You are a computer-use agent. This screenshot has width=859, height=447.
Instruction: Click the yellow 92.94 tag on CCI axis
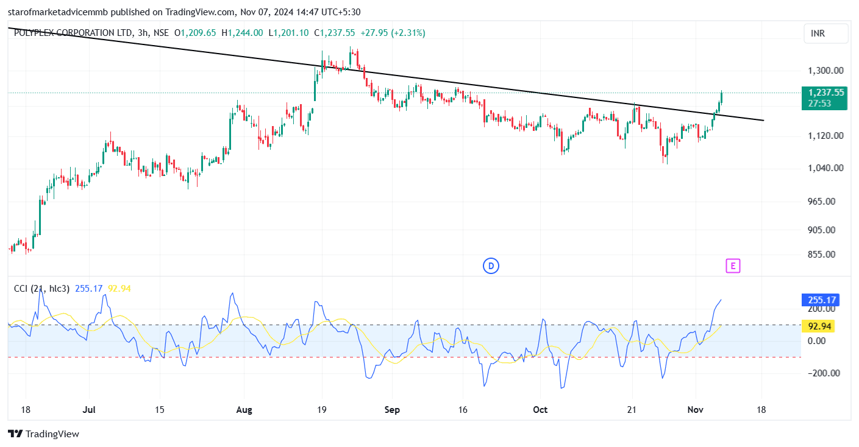tap(819, 326)
